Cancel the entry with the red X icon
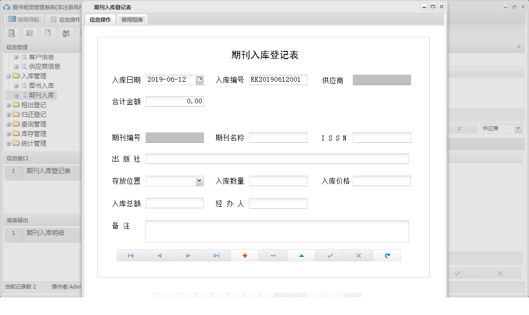This screenshot has height=315, width=529. 358,255
